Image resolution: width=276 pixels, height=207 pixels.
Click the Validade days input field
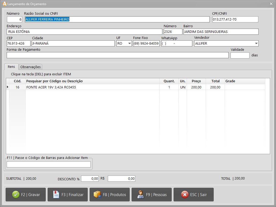(x=240, y=55)
